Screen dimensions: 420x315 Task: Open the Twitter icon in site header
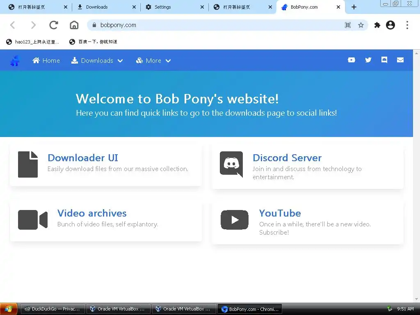pyautogui.click(x=368, y=60)
